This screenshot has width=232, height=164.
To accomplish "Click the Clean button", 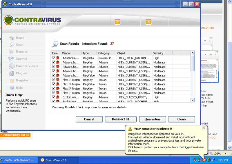I will (182, 119).
